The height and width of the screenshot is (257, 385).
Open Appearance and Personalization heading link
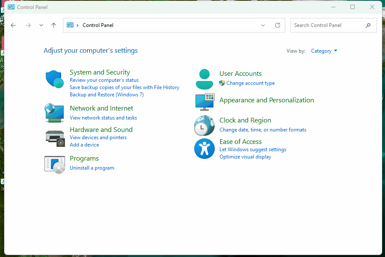[267, 100]
